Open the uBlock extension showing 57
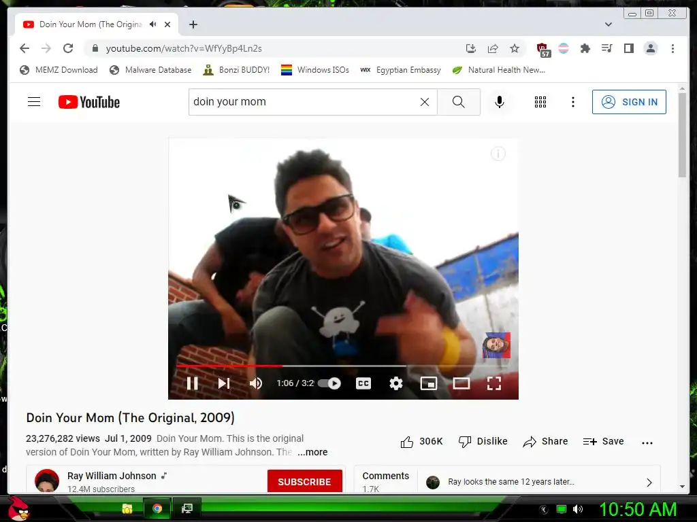 click(x=542, y=50)
